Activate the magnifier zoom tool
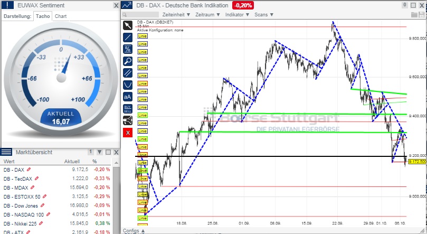This screenshot has height=234, width=427. 128,61
